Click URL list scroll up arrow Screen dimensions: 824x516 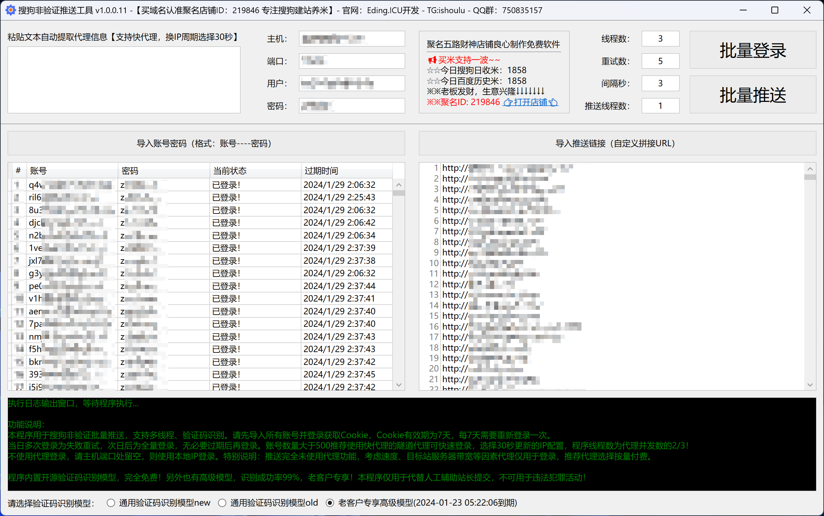point(810,169)
